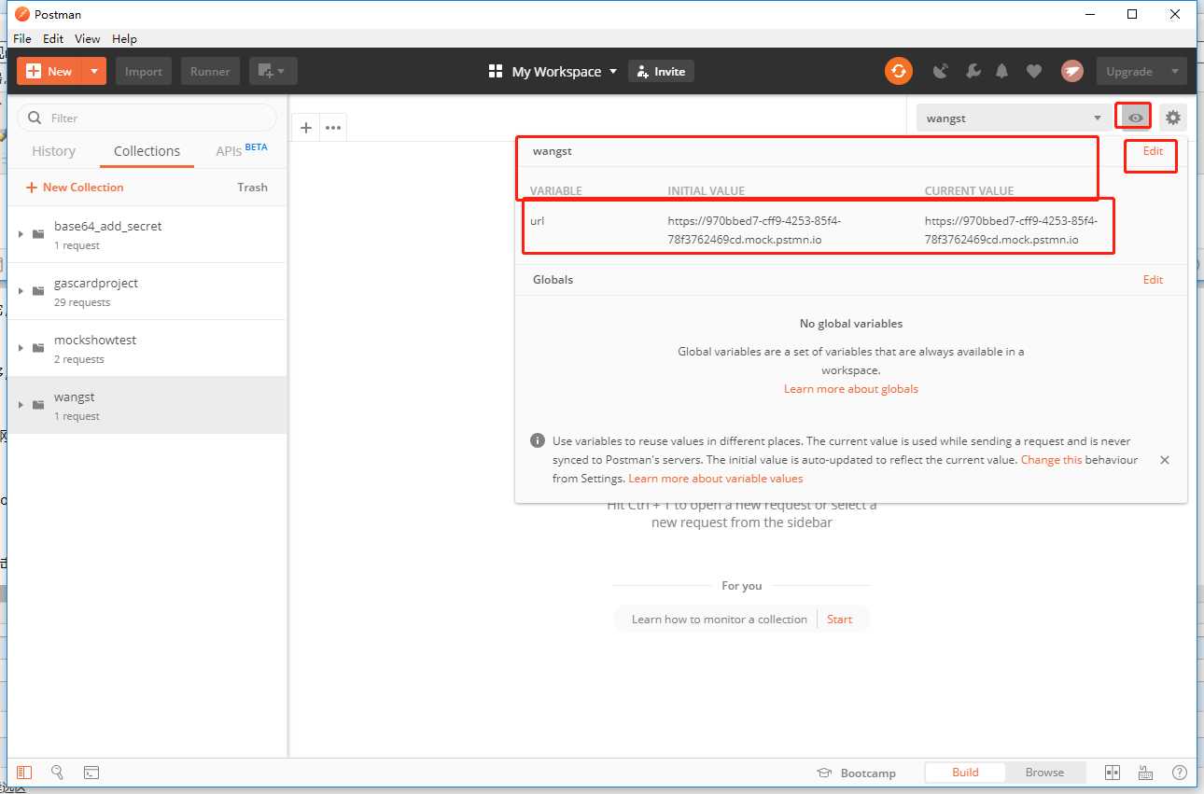Open the Edit menu
1204x794 pixels.
[x=53, y=38]
